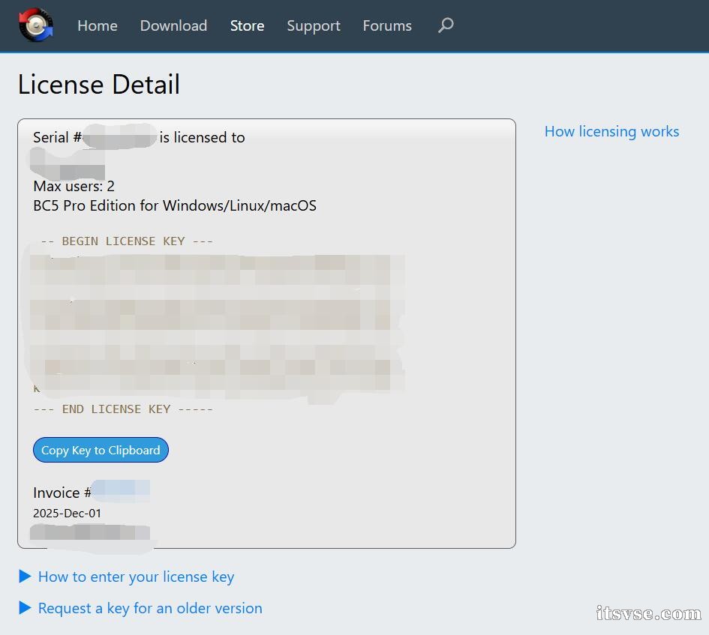Screen dimensions: 709x635
Task: Click the BC5 Pro Edition product line
Action: [175, 205]
